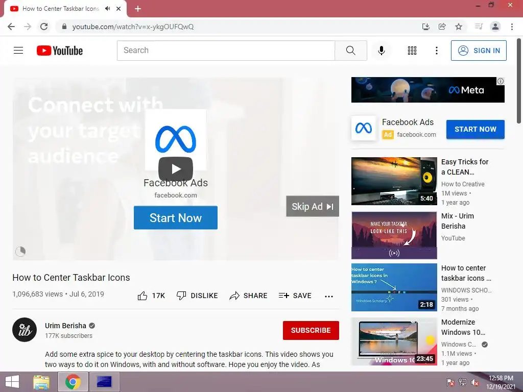Click Skip Ad button

tap(313, 206)
